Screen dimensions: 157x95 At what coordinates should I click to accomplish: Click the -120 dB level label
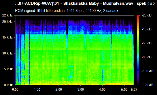(x=147, y=85)
